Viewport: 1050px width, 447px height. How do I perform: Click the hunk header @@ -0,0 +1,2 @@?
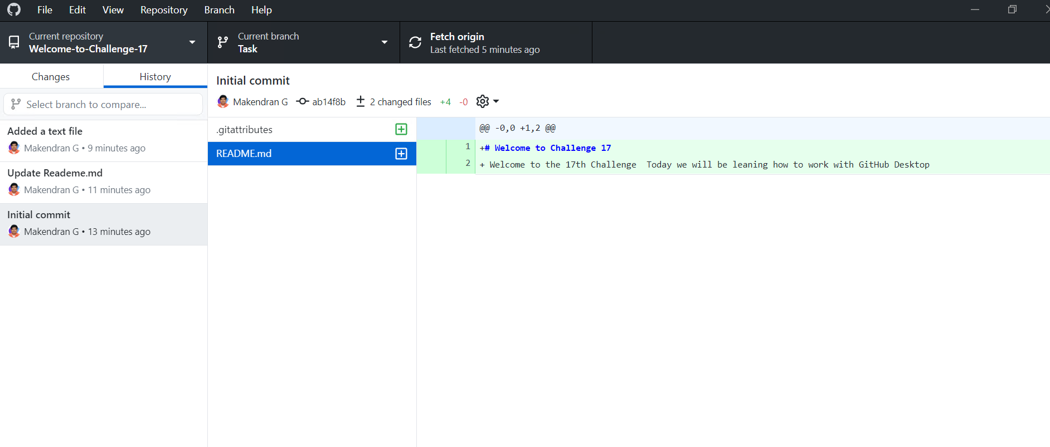click(518, 128)
